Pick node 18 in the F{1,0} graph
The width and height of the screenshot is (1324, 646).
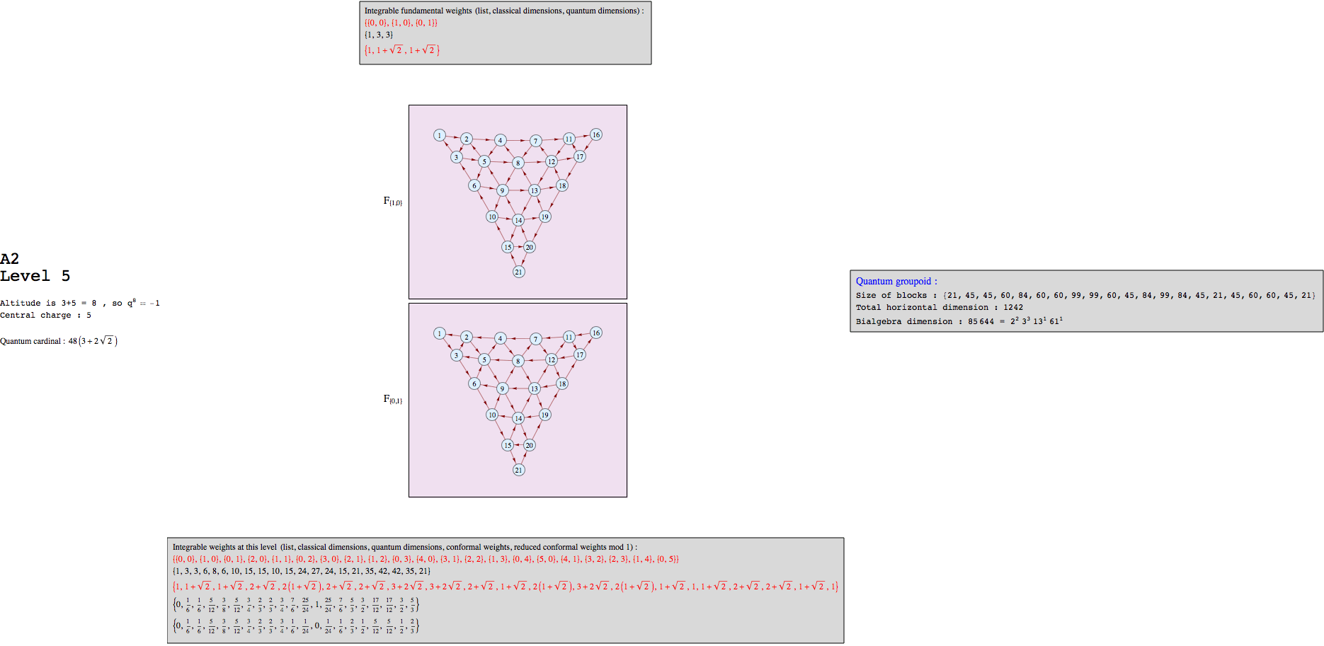tap(562, 185)
